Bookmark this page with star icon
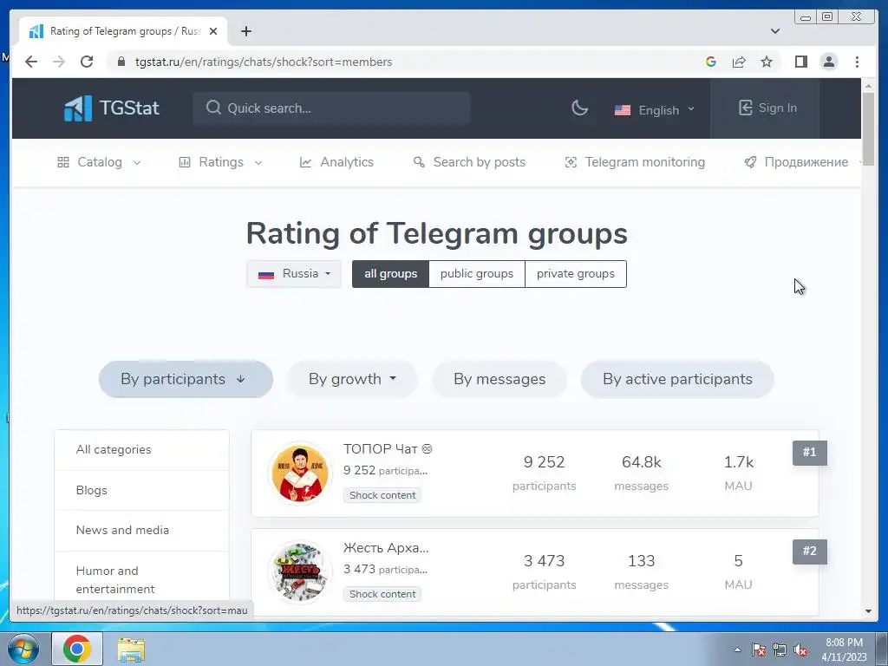The height and width of the screenshot is (666, 888). click(767, 62)
